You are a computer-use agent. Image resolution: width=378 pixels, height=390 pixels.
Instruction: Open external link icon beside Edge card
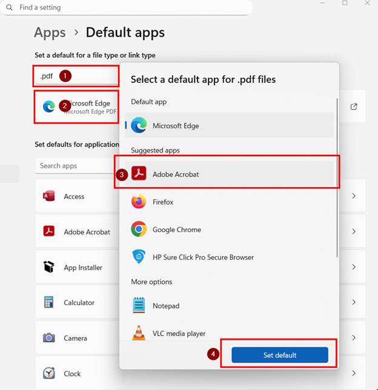click(x=354, y=107)
